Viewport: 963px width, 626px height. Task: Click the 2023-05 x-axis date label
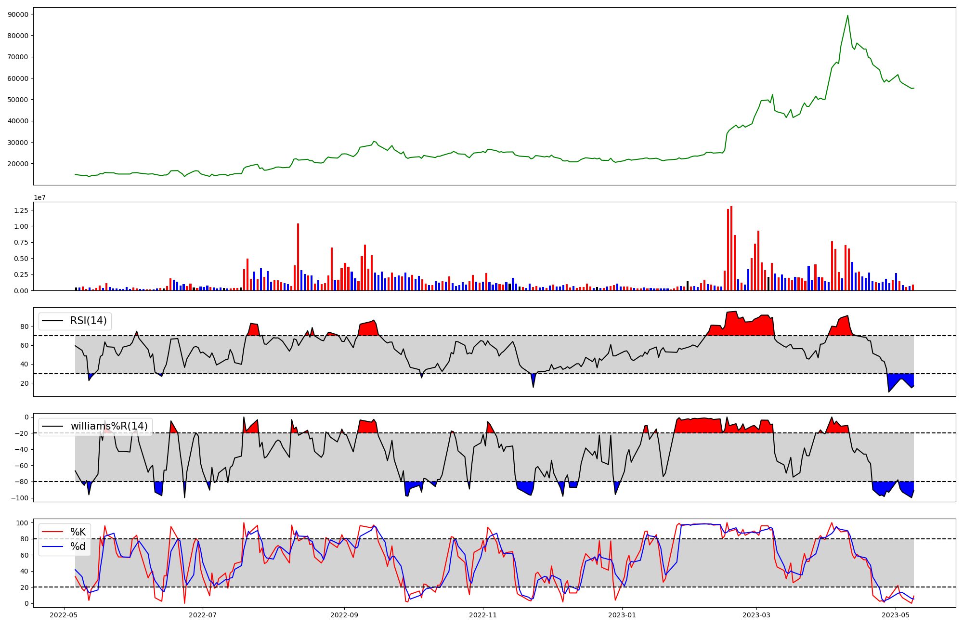(x=895, y=615)
